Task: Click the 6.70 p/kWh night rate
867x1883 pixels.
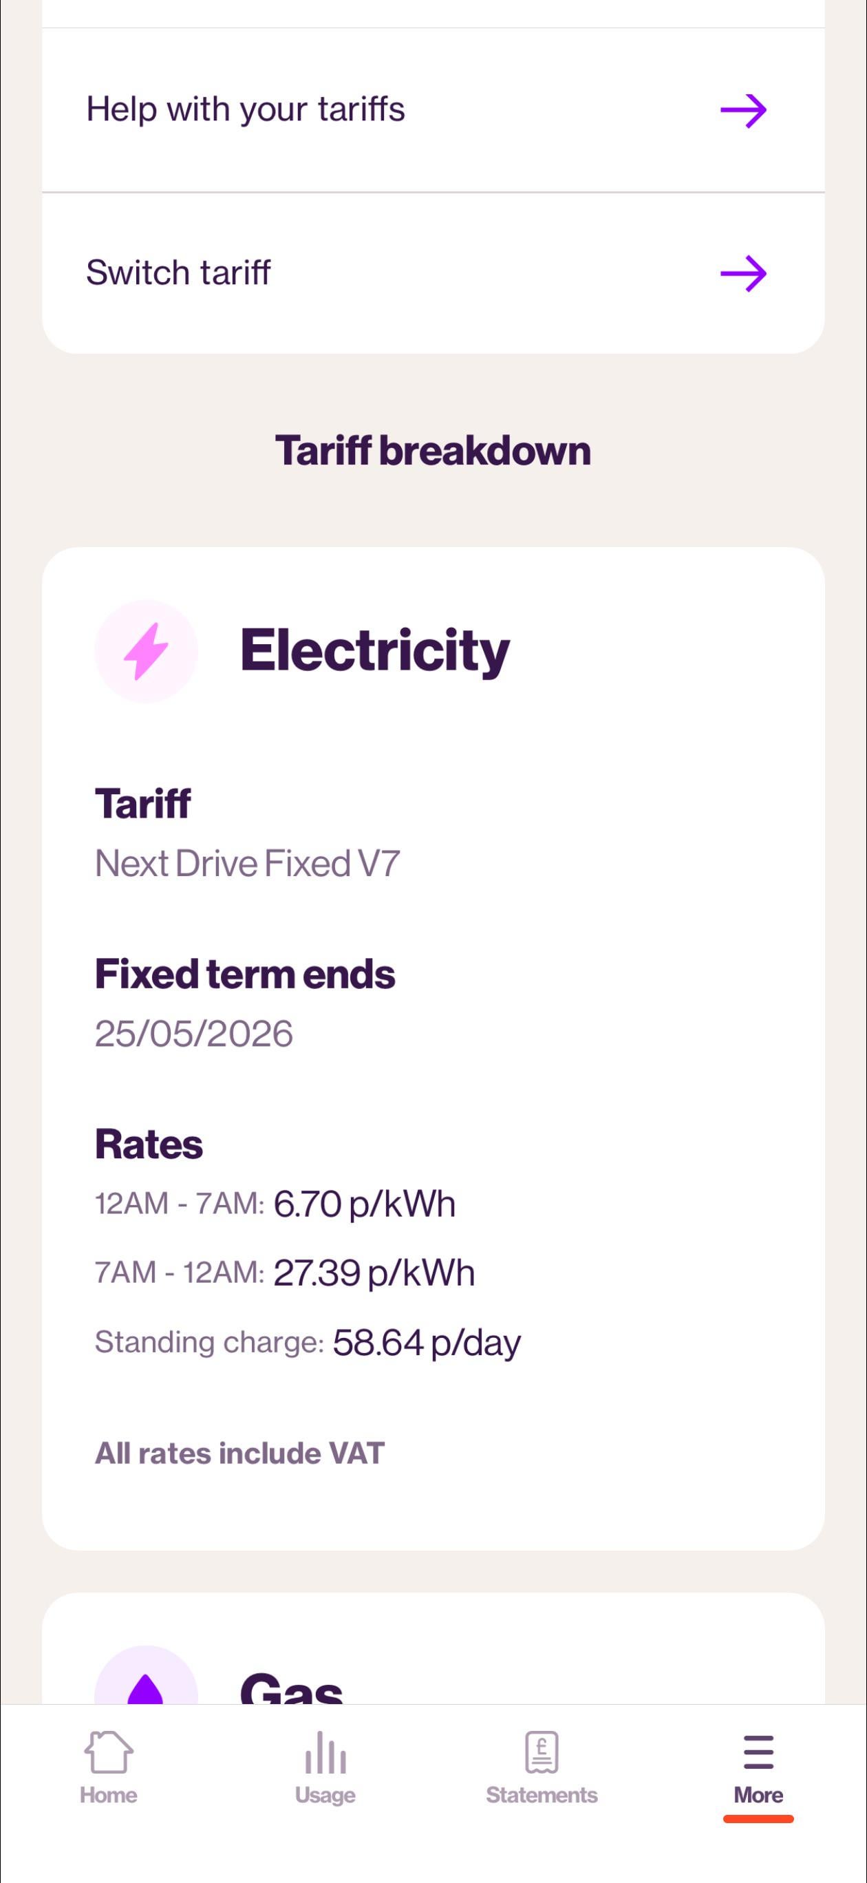Action: click(x=364, y=1204)
